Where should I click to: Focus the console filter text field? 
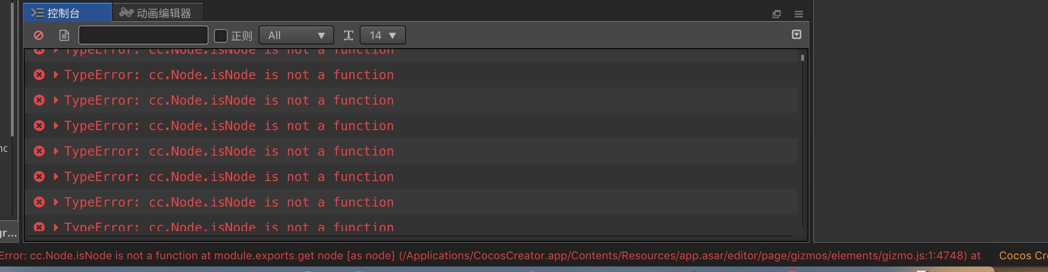pyautogui.click(x=143, y=35)
